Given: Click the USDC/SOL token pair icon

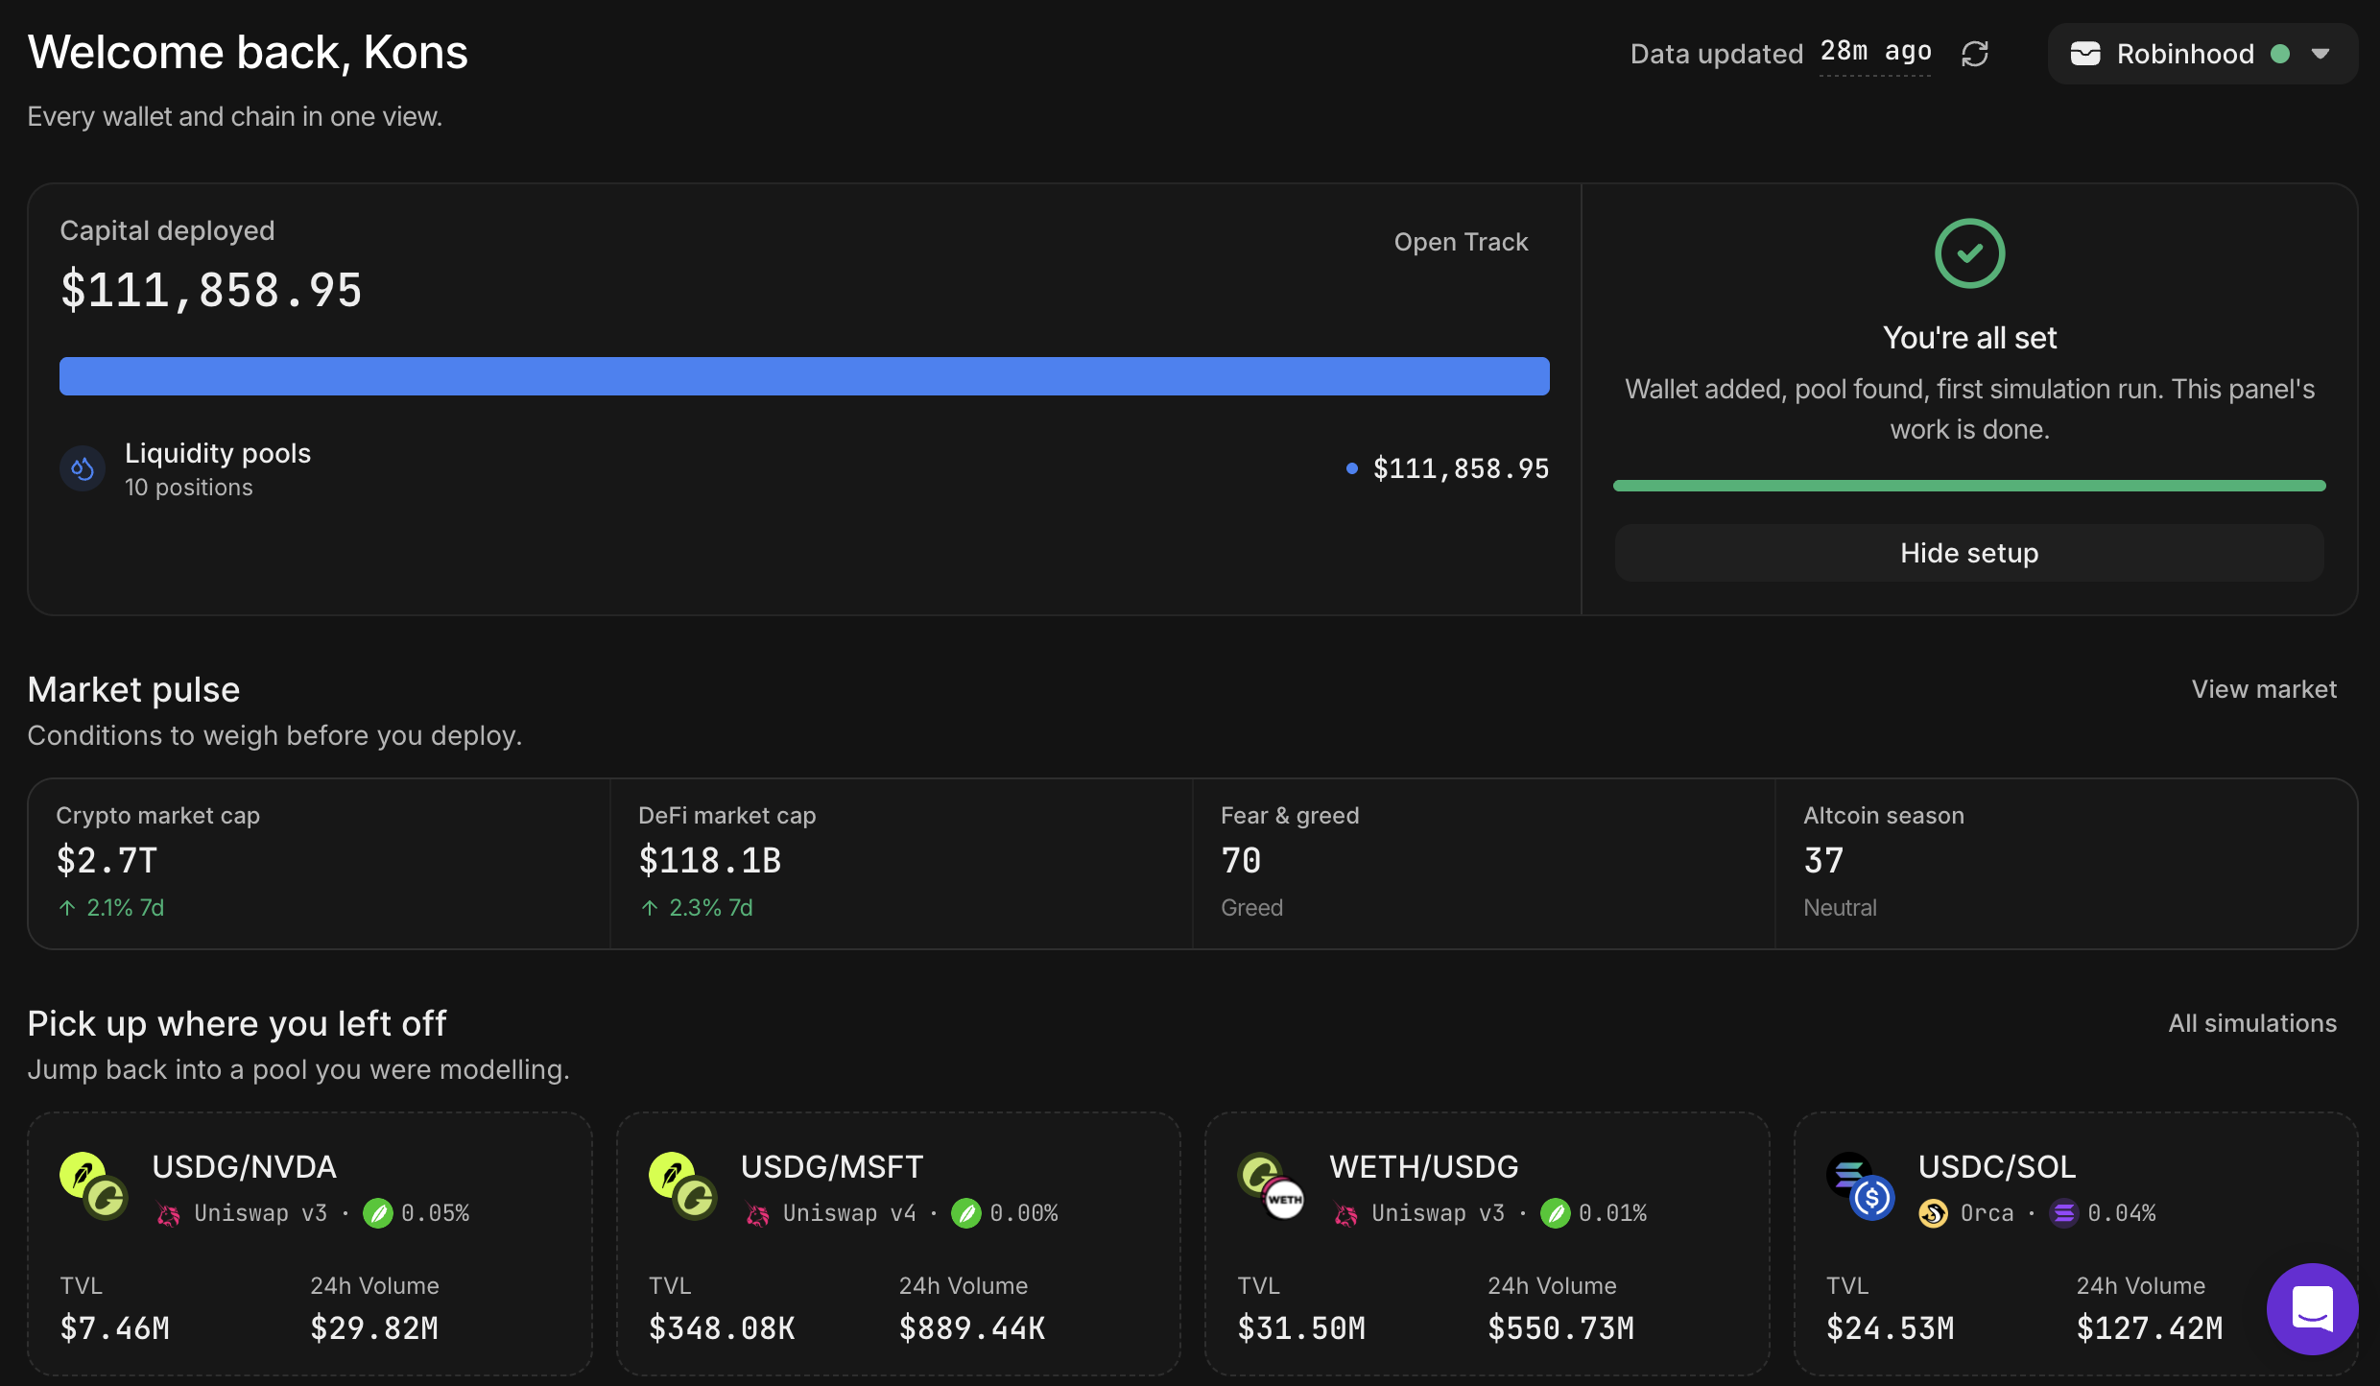Looking at the screenshot, I should (x=1861, y=1186).
